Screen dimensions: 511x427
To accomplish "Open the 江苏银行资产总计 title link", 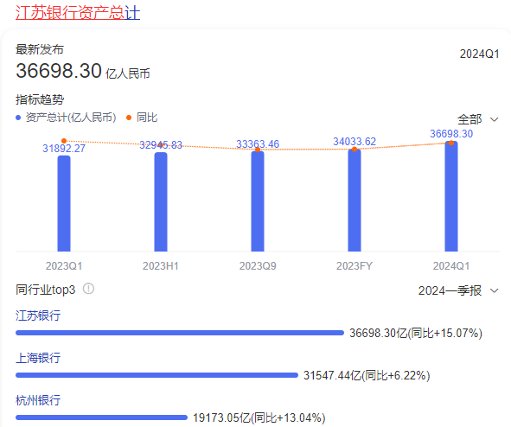I will pyautogui.click(x=78, y=13).
